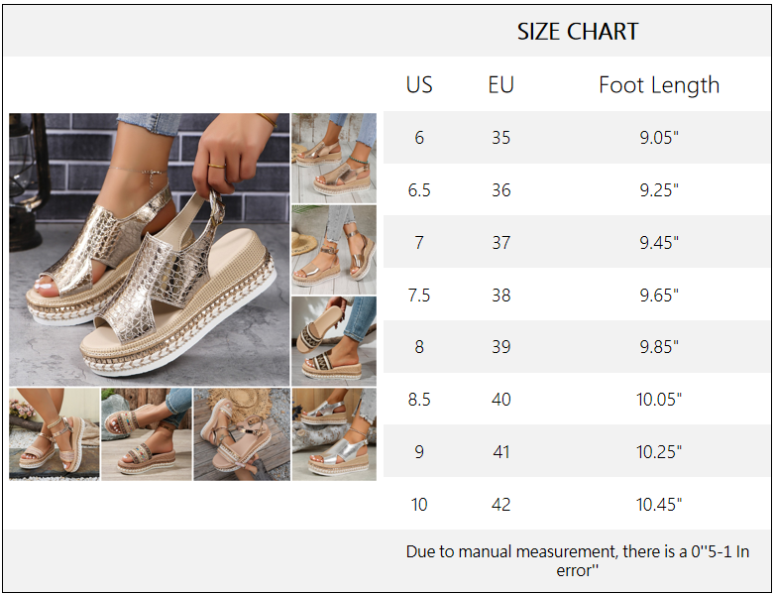This screenshot has width=775, height=594.
Task: Click the 9.85" foot length value
Action: point(659,347)
